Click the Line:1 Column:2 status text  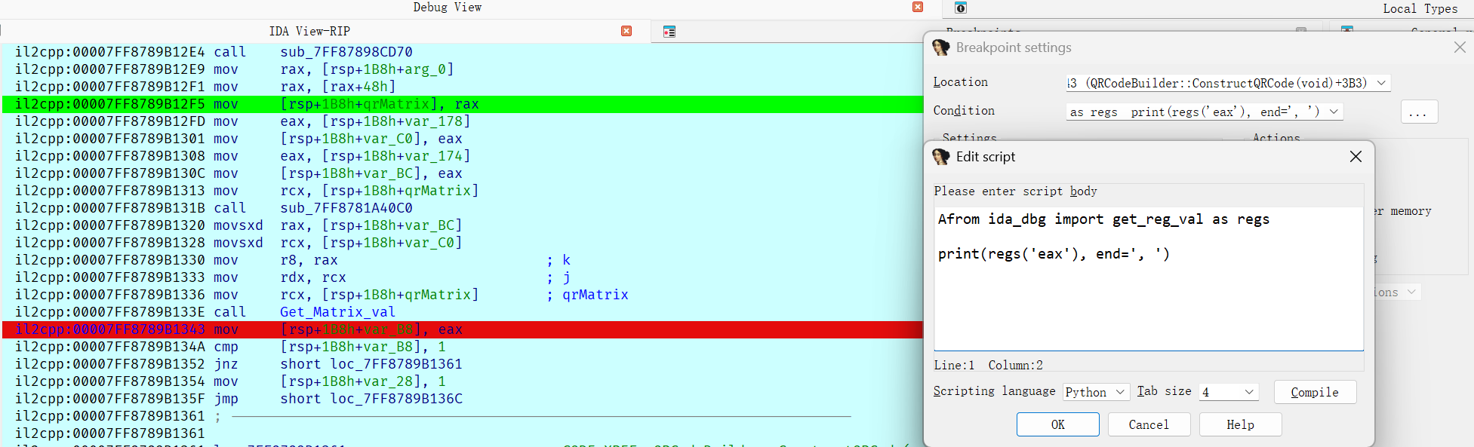pos(988,365)
